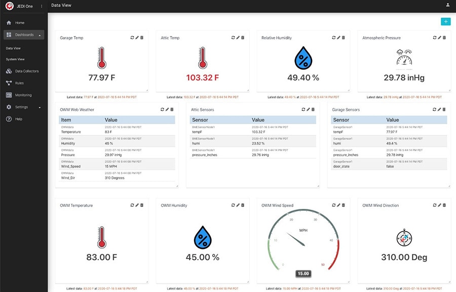Switch to the System View dashboard
Image resolution: width=456 pixels, height=292 pixels.
tap(16, 59)
